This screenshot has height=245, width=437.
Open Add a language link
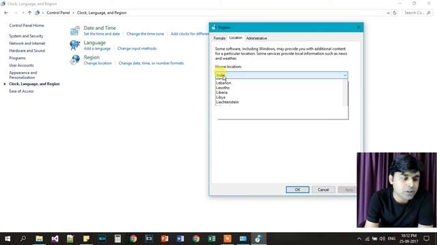click(97, 48)
